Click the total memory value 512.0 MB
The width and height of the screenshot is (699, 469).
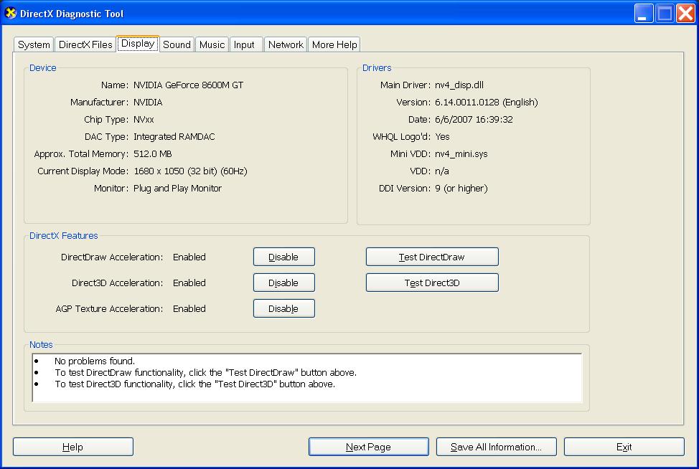point(152,154)
